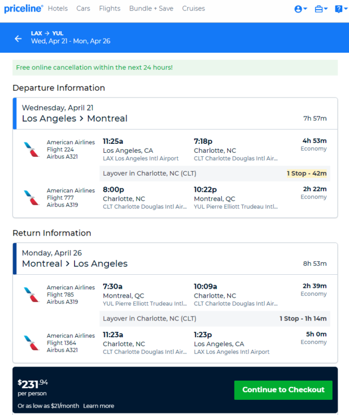Viewport: 349px width, 415px height.
Task: Click American Airlines logo for Flight 777
Action: (x=31, y=198)
